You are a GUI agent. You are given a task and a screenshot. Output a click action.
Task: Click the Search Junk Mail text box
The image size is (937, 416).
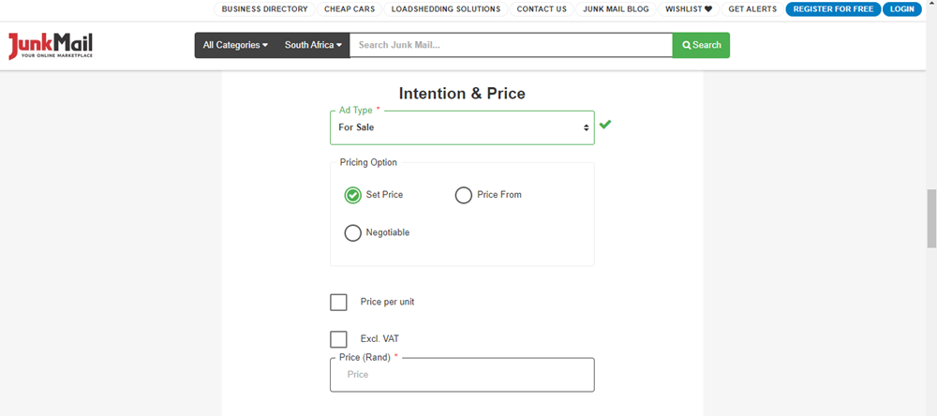[x=511, y=45]
